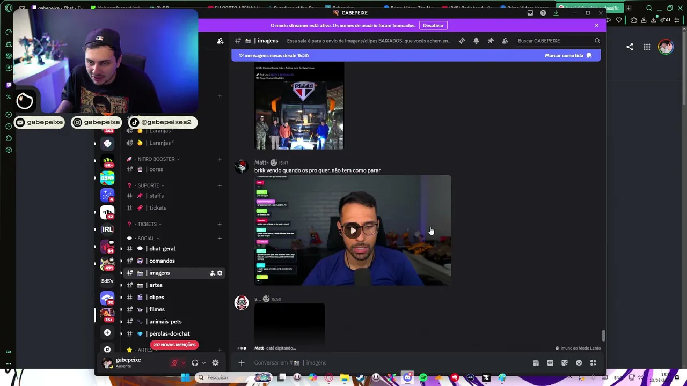Join the Laranjas² voice channel
The width and height of the screenshot is (687, 386).
click(174, 143)
